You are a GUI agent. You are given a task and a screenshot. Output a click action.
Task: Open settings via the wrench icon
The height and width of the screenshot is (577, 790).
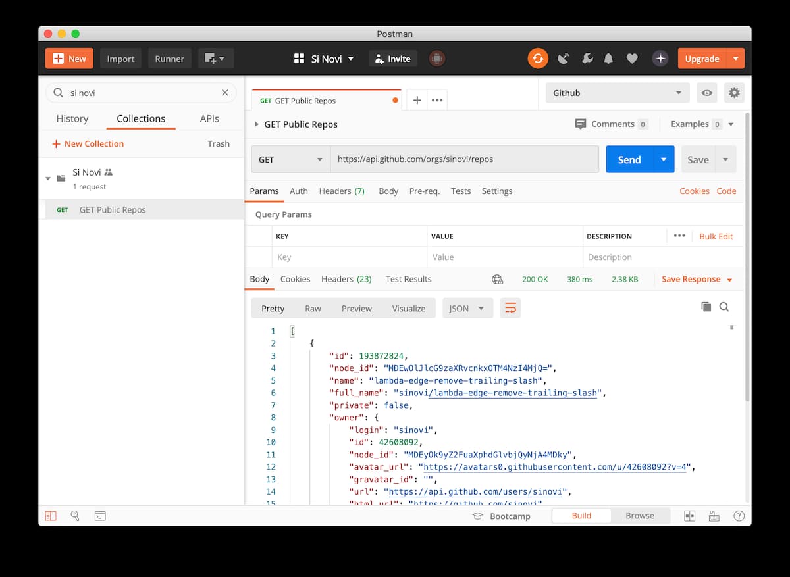[587, 59]
